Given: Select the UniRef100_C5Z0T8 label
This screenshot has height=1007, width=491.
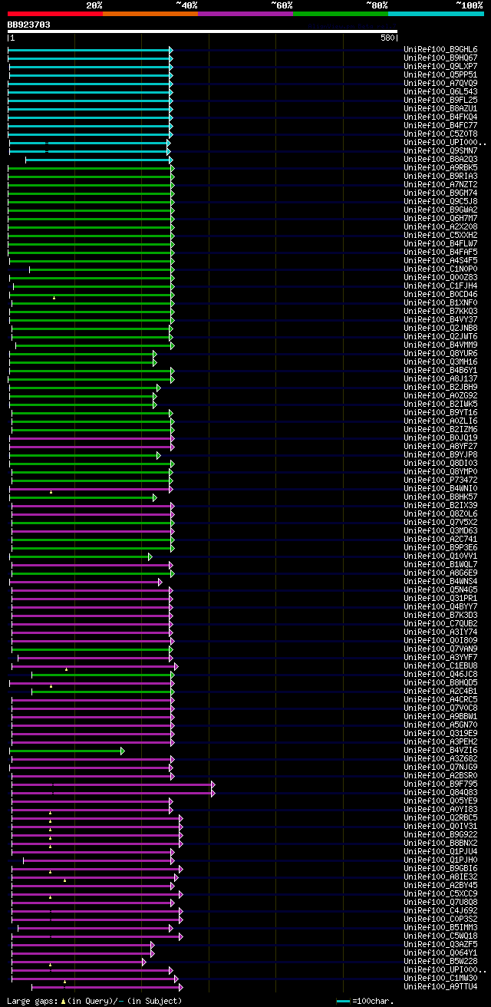Looking at the screenshot, I should tap(440, 134).
